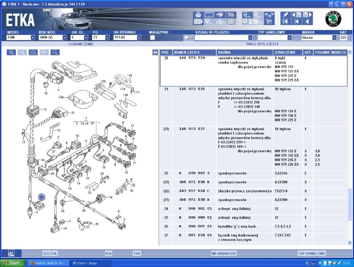354x267 pixels.
Task: Click the parts list vertical scrollbar thumb
Action: coord(350,204)
